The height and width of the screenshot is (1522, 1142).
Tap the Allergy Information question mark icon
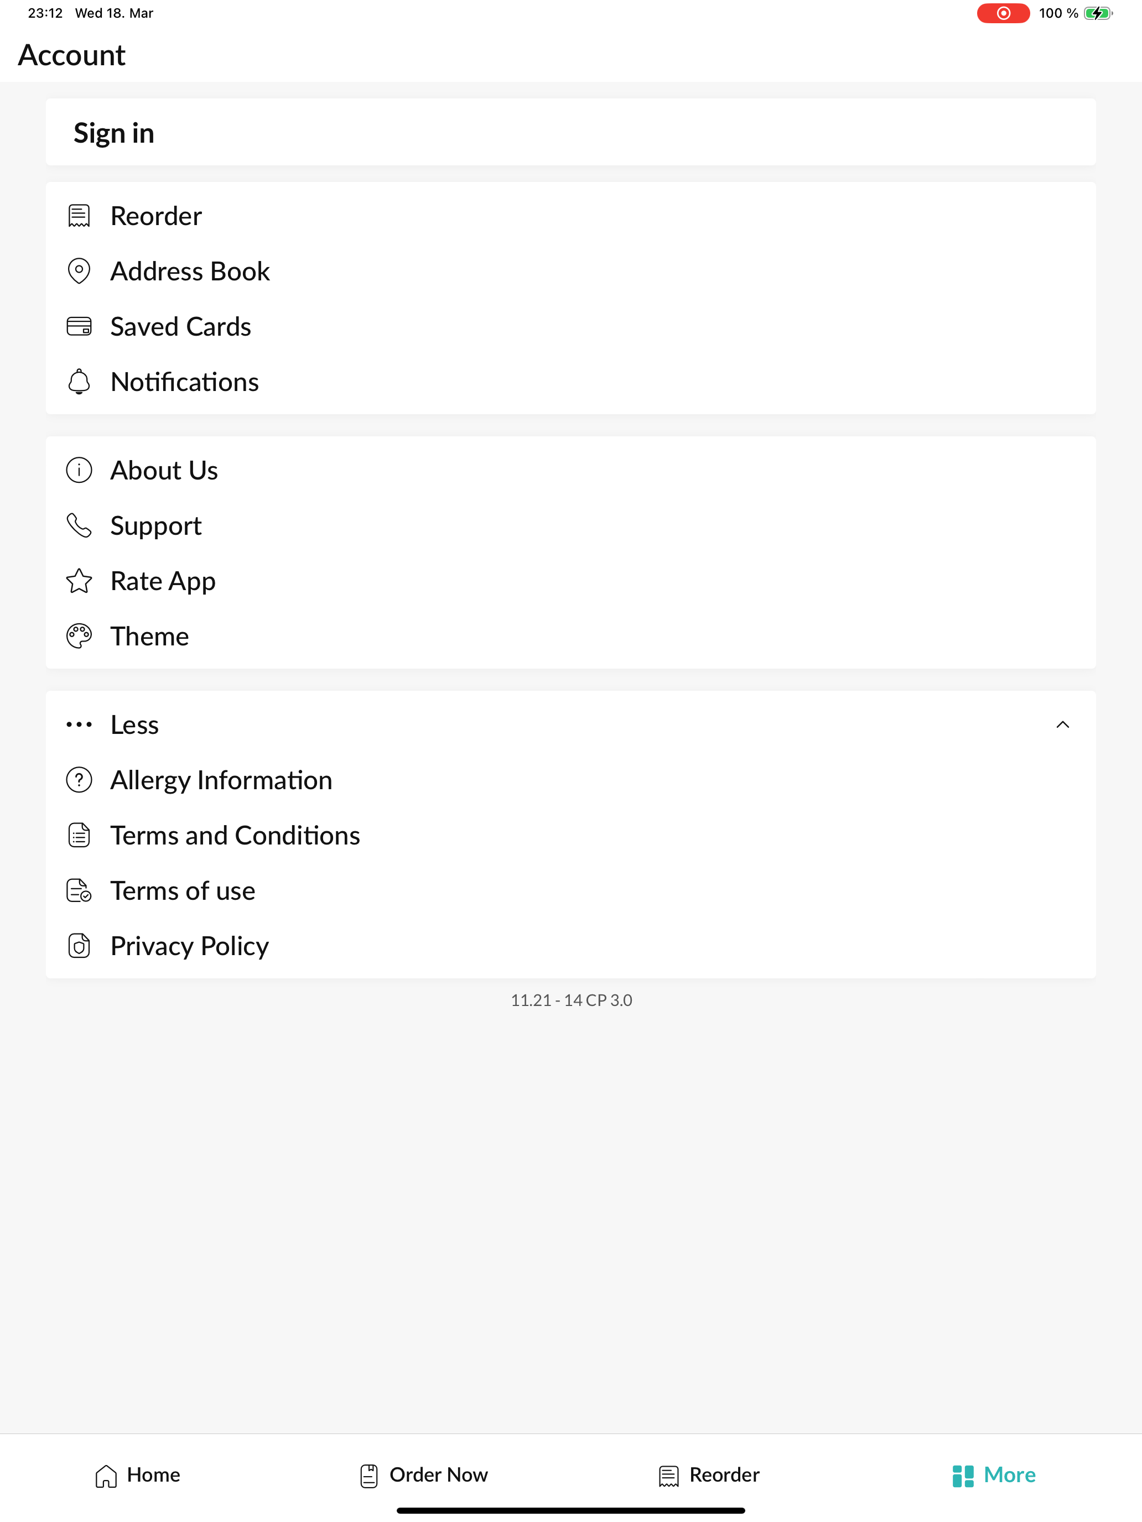79,780
